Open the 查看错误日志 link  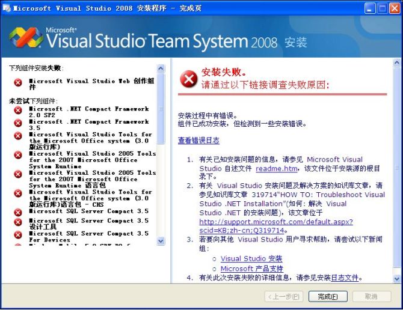coord(198,141)
